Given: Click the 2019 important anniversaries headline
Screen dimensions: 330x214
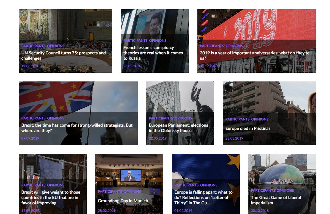Looking at the screenshot, I should coord(256,56).
